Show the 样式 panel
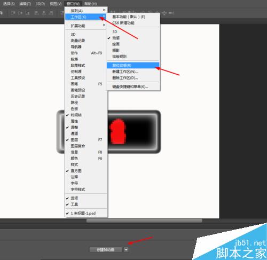The width and height of the screenshot is (267, 260). 86,164
